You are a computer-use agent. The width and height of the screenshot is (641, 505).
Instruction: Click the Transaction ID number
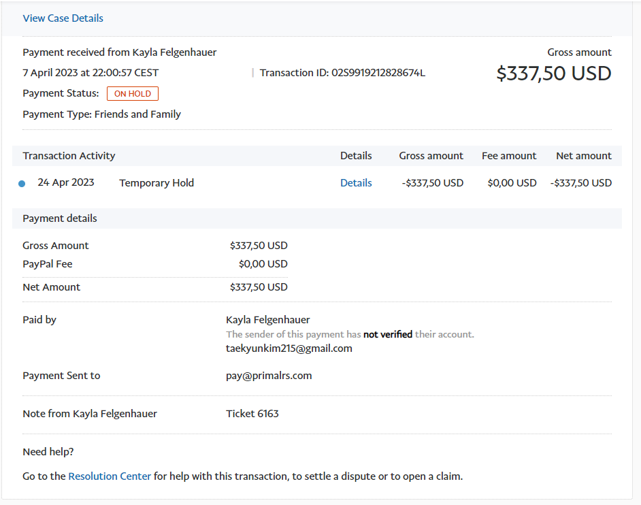[378, 73]
